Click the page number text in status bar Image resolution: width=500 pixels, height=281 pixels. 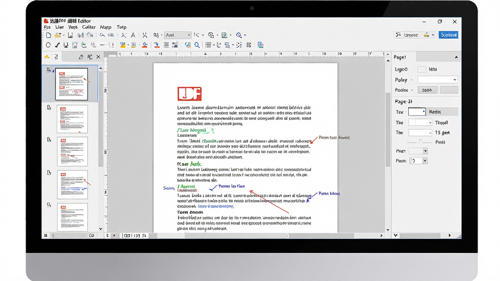135,236
